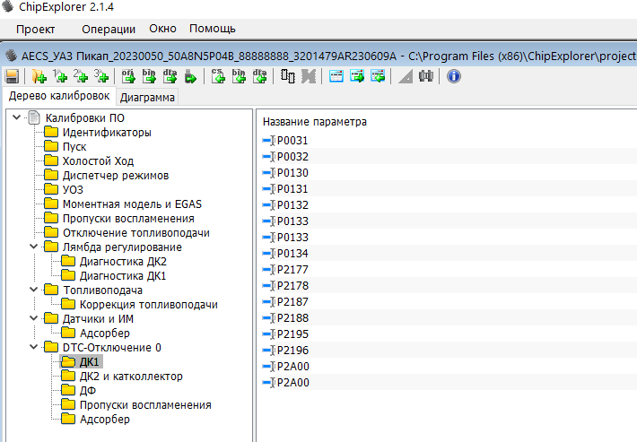Open the Помощь menu

(x=212, y=29)
